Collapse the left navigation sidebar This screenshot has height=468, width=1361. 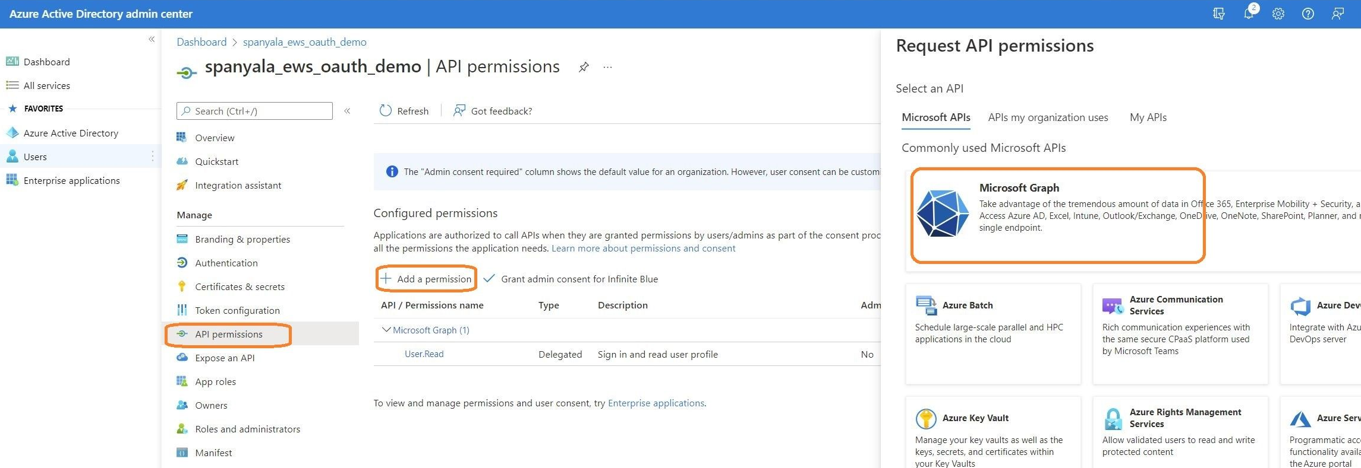coord(152,39)
